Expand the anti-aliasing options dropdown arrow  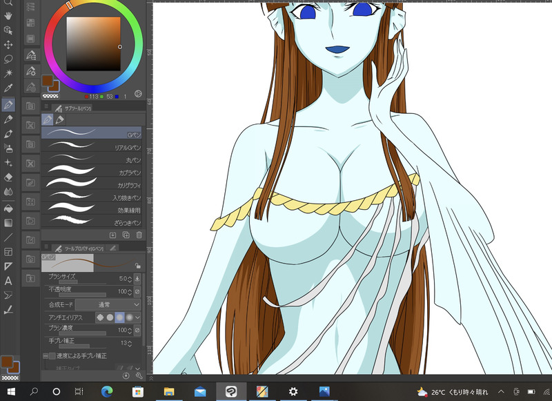point(137,317)
